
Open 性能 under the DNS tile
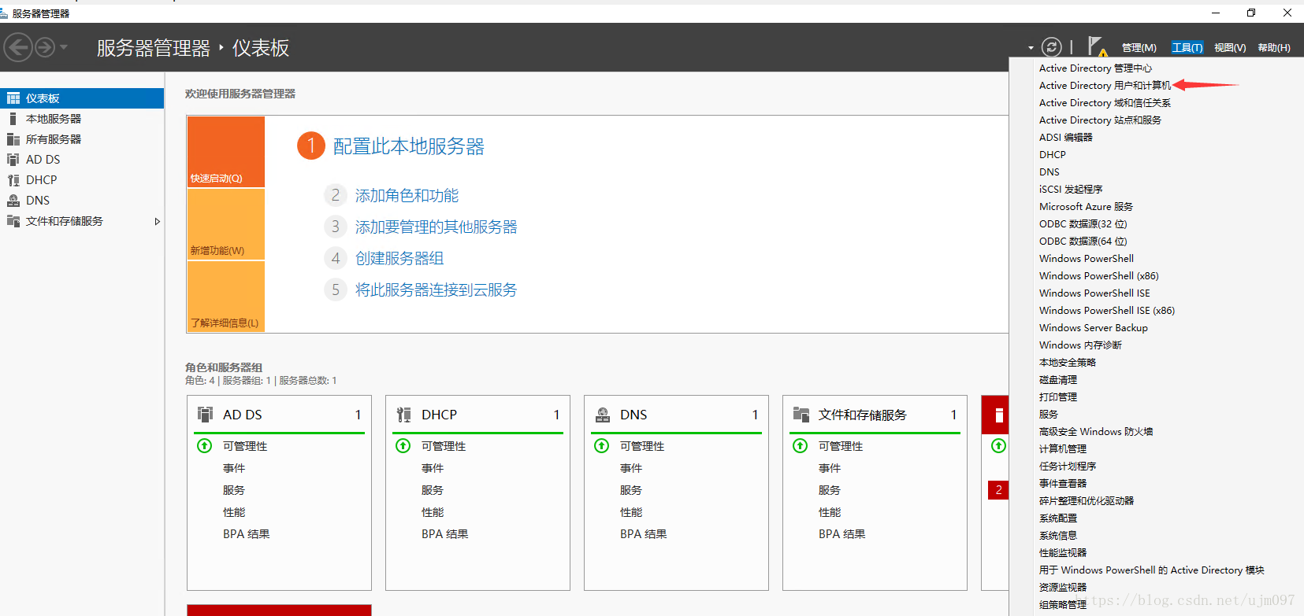click(x=631, y=512)
